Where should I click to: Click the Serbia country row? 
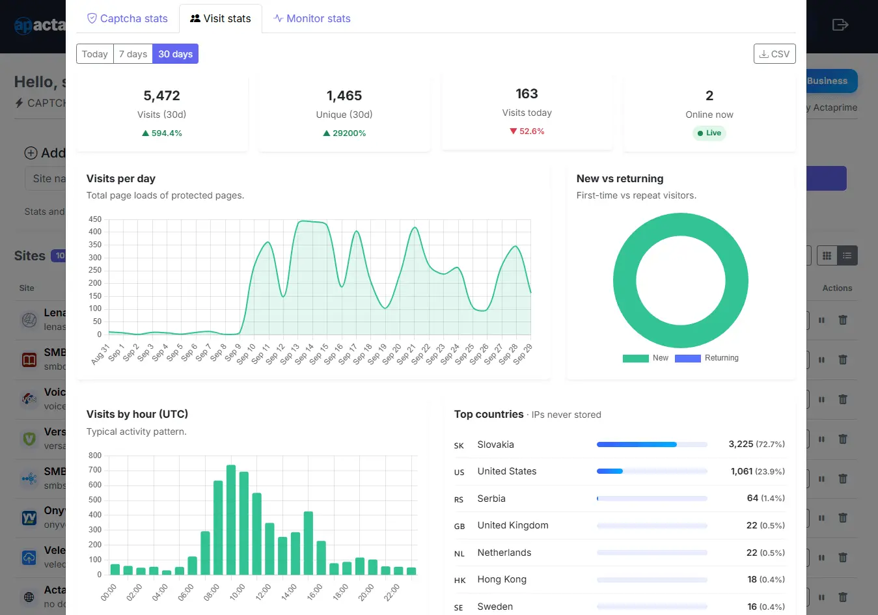620,499
